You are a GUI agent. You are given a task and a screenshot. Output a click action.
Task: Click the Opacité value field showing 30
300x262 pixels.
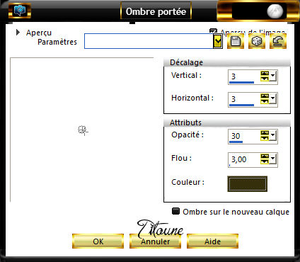[244, 136]
